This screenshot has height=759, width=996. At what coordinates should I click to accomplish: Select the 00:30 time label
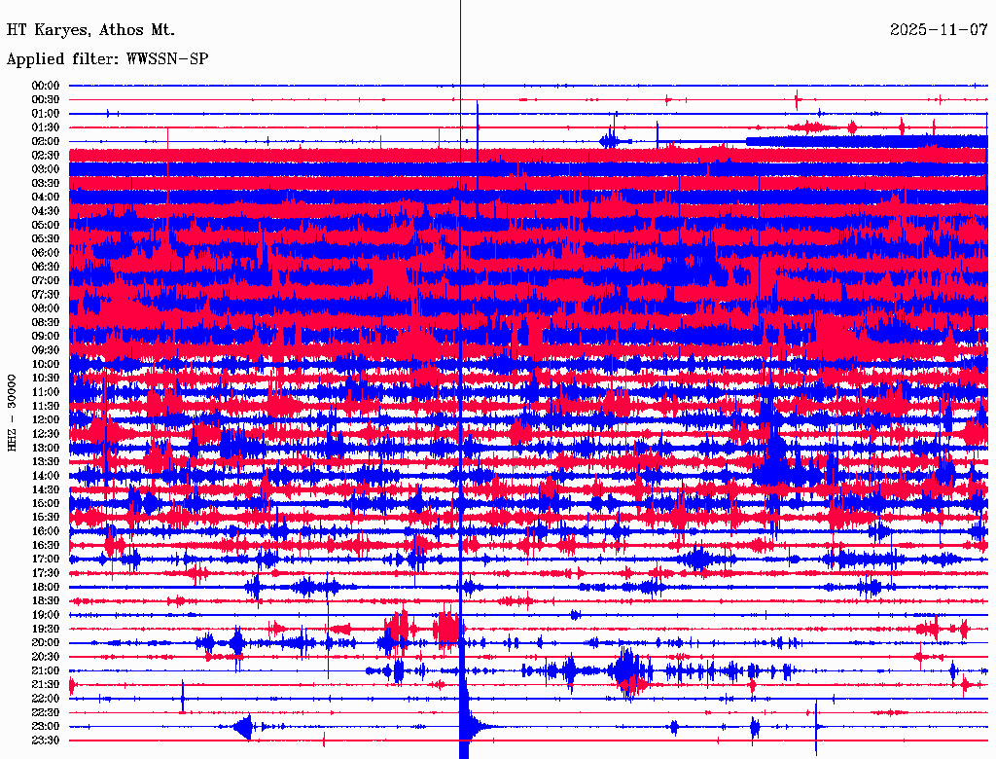(x=46, y=100)
